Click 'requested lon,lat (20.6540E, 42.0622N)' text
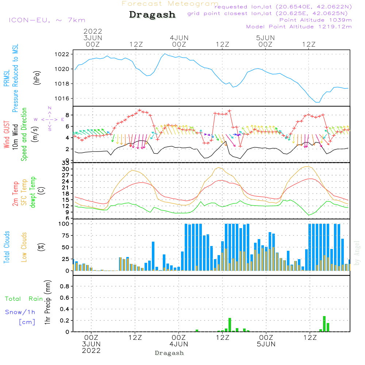 [x=283, y=7]
